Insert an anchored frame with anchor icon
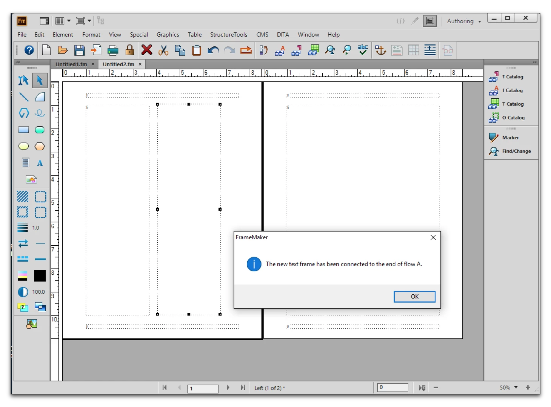551x407 pixels. click(380, 50)
